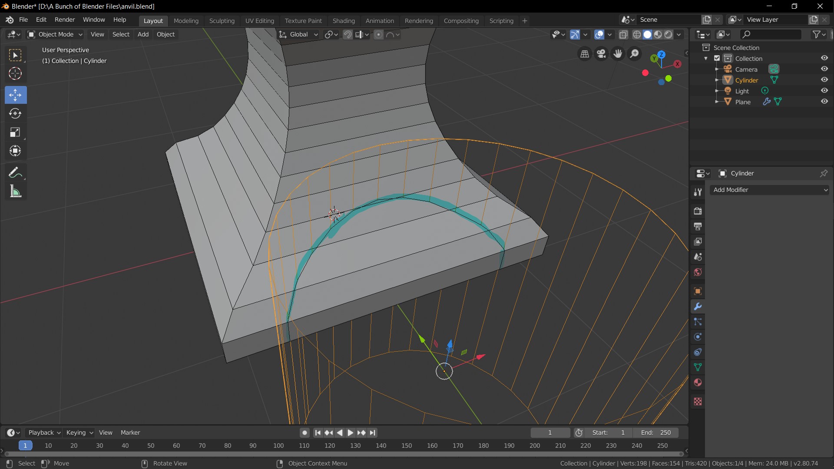Toggle visibility of Light object

[x=824, y=90]
